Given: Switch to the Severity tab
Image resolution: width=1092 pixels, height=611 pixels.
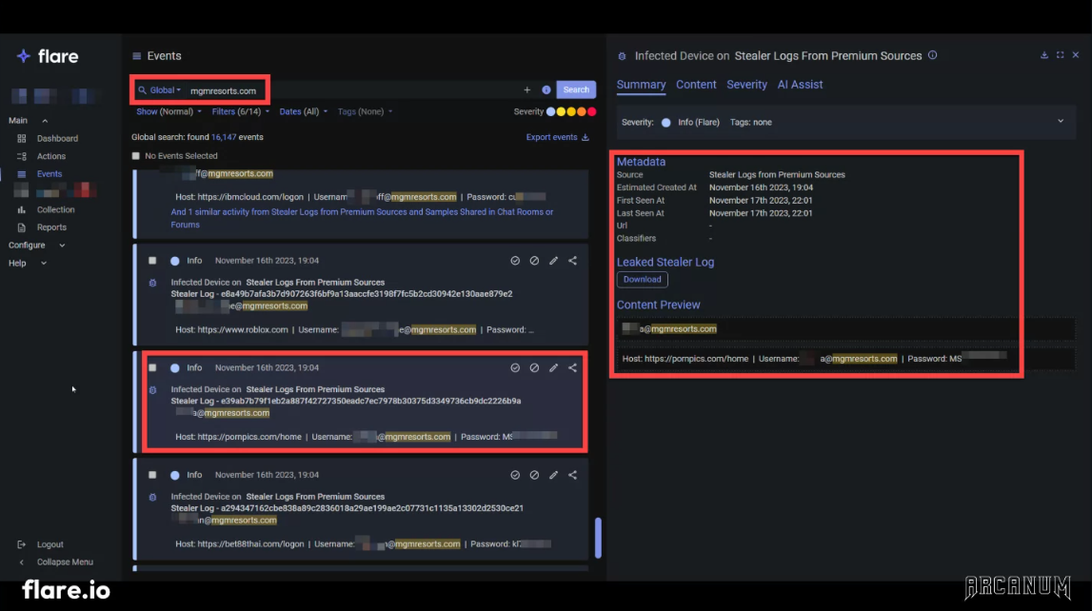Looking at the screenshot, I should pyautogui.click(x=746, y=85).
